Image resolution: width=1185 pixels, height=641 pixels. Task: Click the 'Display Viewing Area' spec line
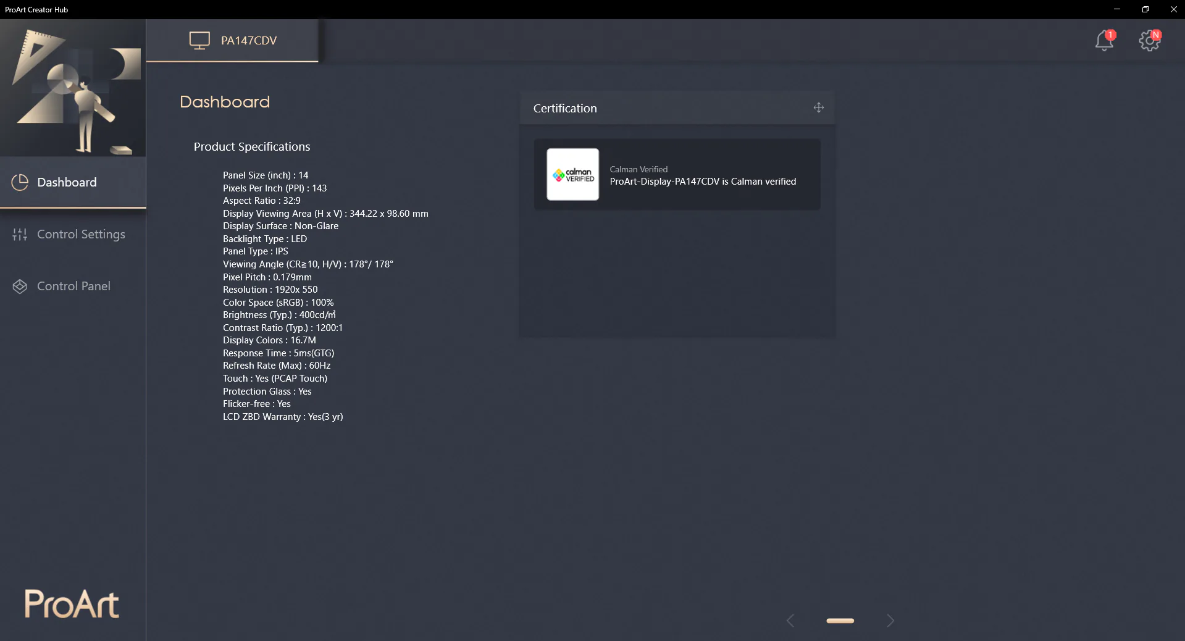click(325, 214)
